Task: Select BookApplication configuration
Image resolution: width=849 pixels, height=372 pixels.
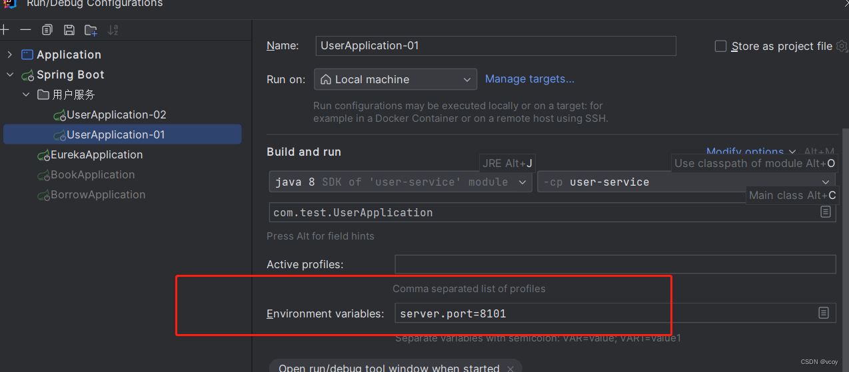Action: [x=86, y=174]
